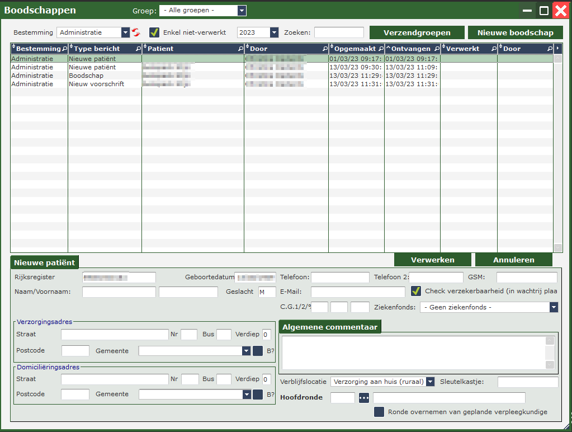This screenshot has height=432, width=572.
Task: Click the Nieuwe boodschap button
Action: click(x=515, y=32)
